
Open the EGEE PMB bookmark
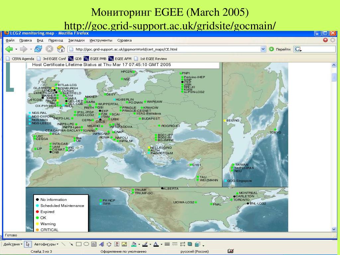click(95, 58)
